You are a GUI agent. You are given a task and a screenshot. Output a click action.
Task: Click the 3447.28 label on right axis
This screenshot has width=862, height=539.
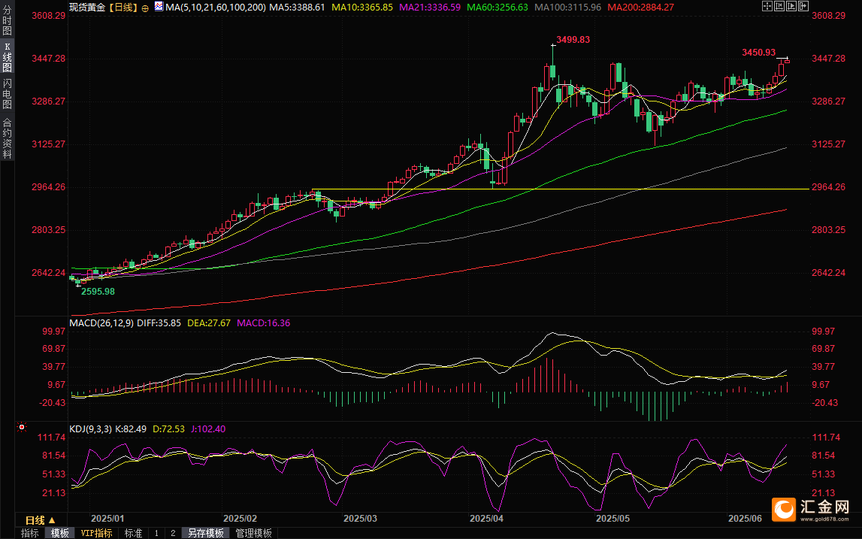pyautogui.click(x=828, y=59)
